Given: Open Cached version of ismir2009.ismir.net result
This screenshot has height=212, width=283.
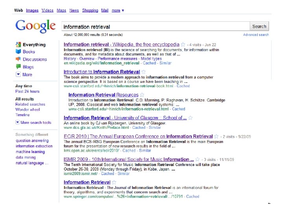Looking at the screenshot, I should pos(108,174).
